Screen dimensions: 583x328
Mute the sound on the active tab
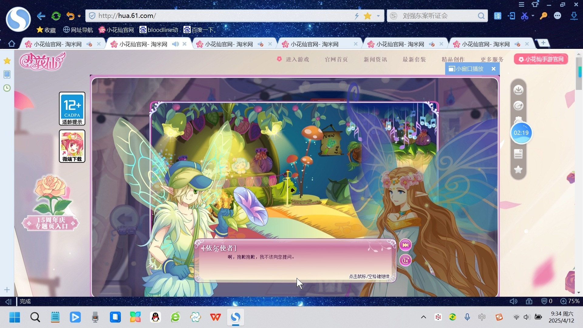(175, 44)
